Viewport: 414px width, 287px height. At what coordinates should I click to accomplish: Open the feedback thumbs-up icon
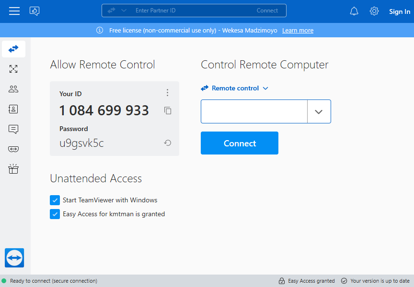[x=34, y=11]
